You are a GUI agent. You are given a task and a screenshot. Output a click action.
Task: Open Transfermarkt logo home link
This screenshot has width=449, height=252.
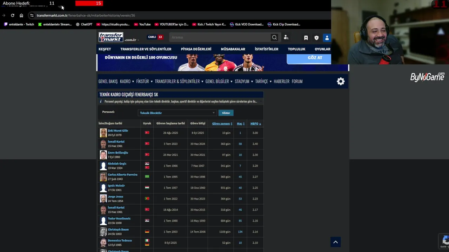click(111, 37)
